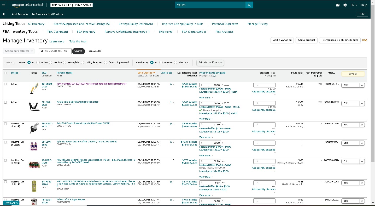Open the Shipments tool
The width and height of the screenshot is (375, 206).
tap(166, 32)
